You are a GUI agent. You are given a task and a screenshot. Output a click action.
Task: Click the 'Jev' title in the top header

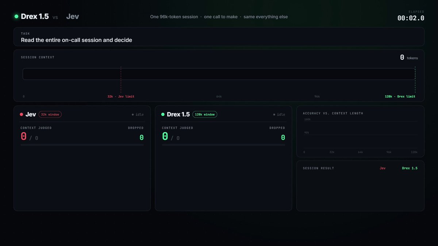pos(73,16)
